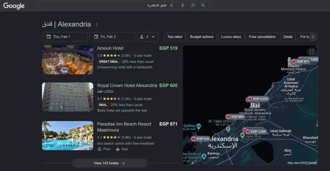Image resolution: width=330 pixels, height=171 pixels.
Task: Open the guests count dropdown
Action: pos(148,37)
